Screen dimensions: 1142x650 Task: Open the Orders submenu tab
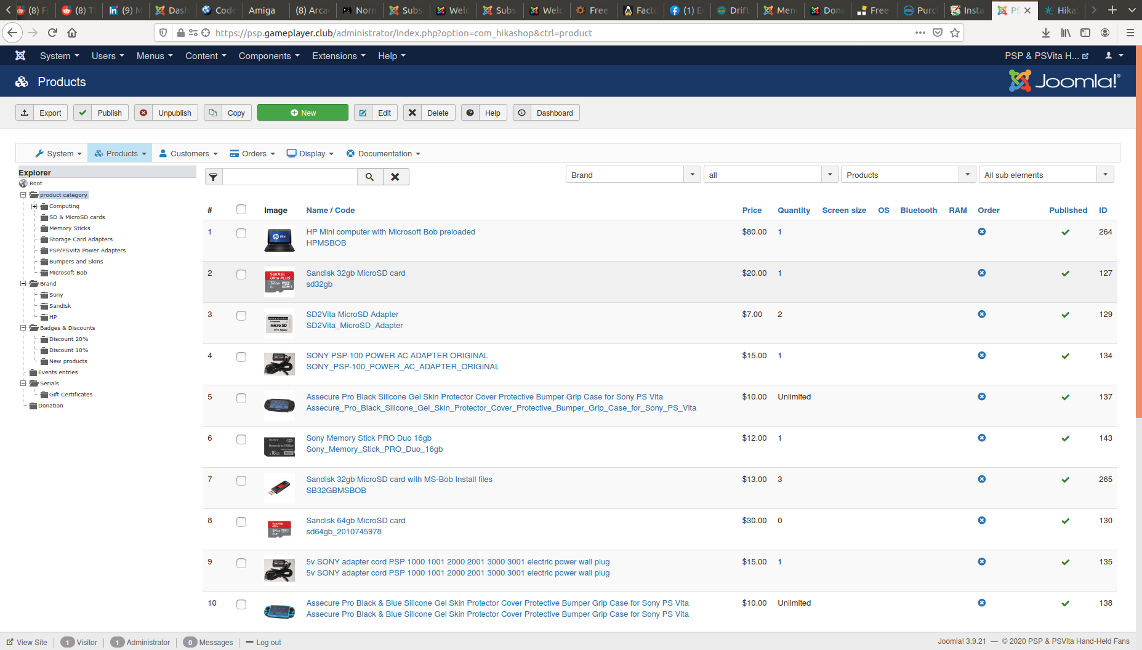tap(252, 153)
